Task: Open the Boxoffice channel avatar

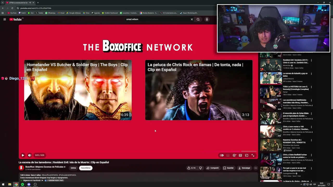Action: tap(21, 168)
